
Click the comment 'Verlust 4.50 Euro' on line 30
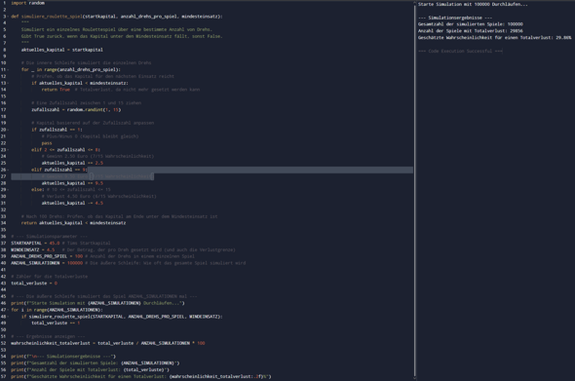[98, 197]
